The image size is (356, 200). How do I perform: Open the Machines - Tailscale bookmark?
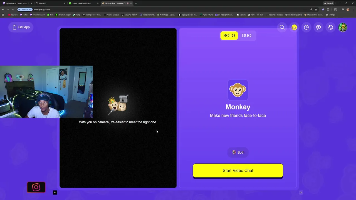[x=274, y=15]
